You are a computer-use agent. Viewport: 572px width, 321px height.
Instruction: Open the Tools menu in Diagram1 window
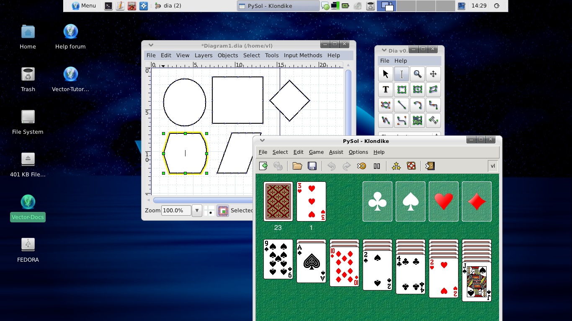[x=272, y=55]
